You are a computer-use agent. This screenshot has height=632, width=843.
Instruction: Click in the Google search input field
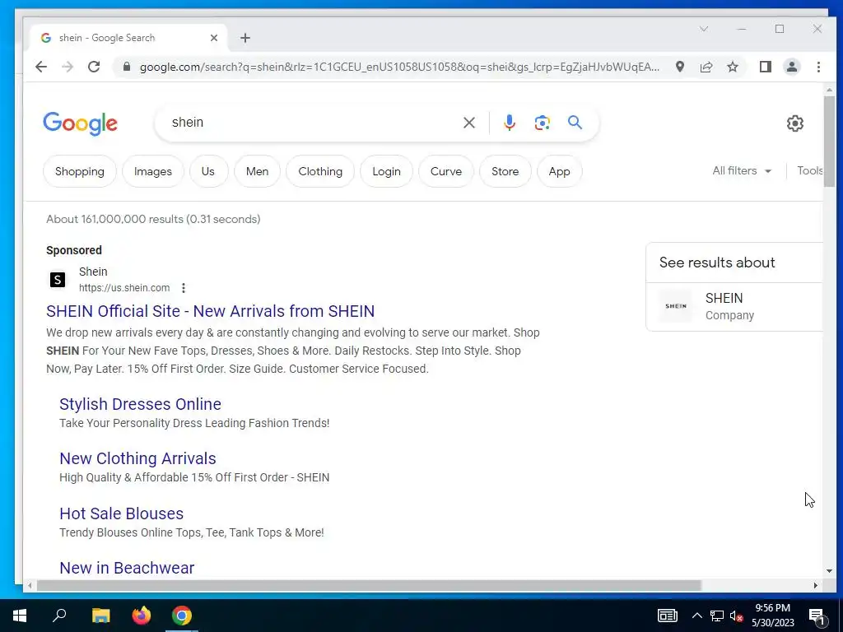[312, 123]
